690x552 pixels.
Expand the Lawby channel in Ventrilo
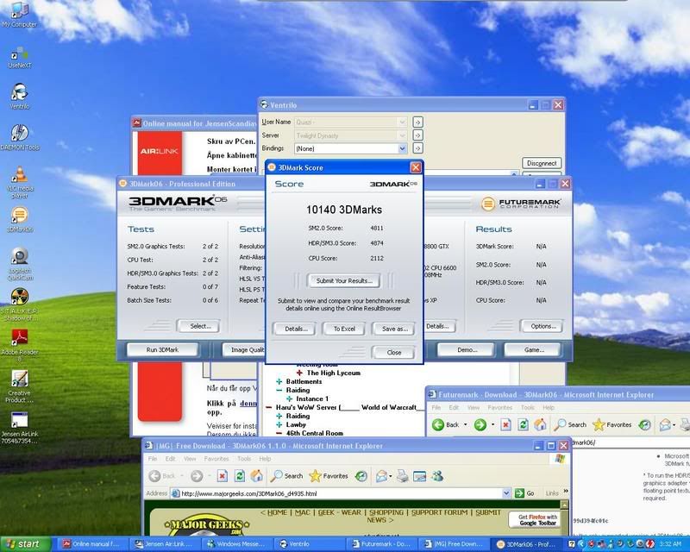pyautogui.click(x=279, y=425)
